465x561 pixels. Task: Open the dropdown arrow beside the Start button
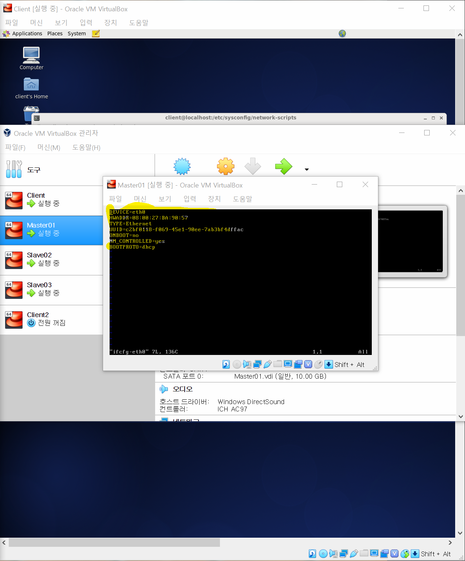coord(307,169)
